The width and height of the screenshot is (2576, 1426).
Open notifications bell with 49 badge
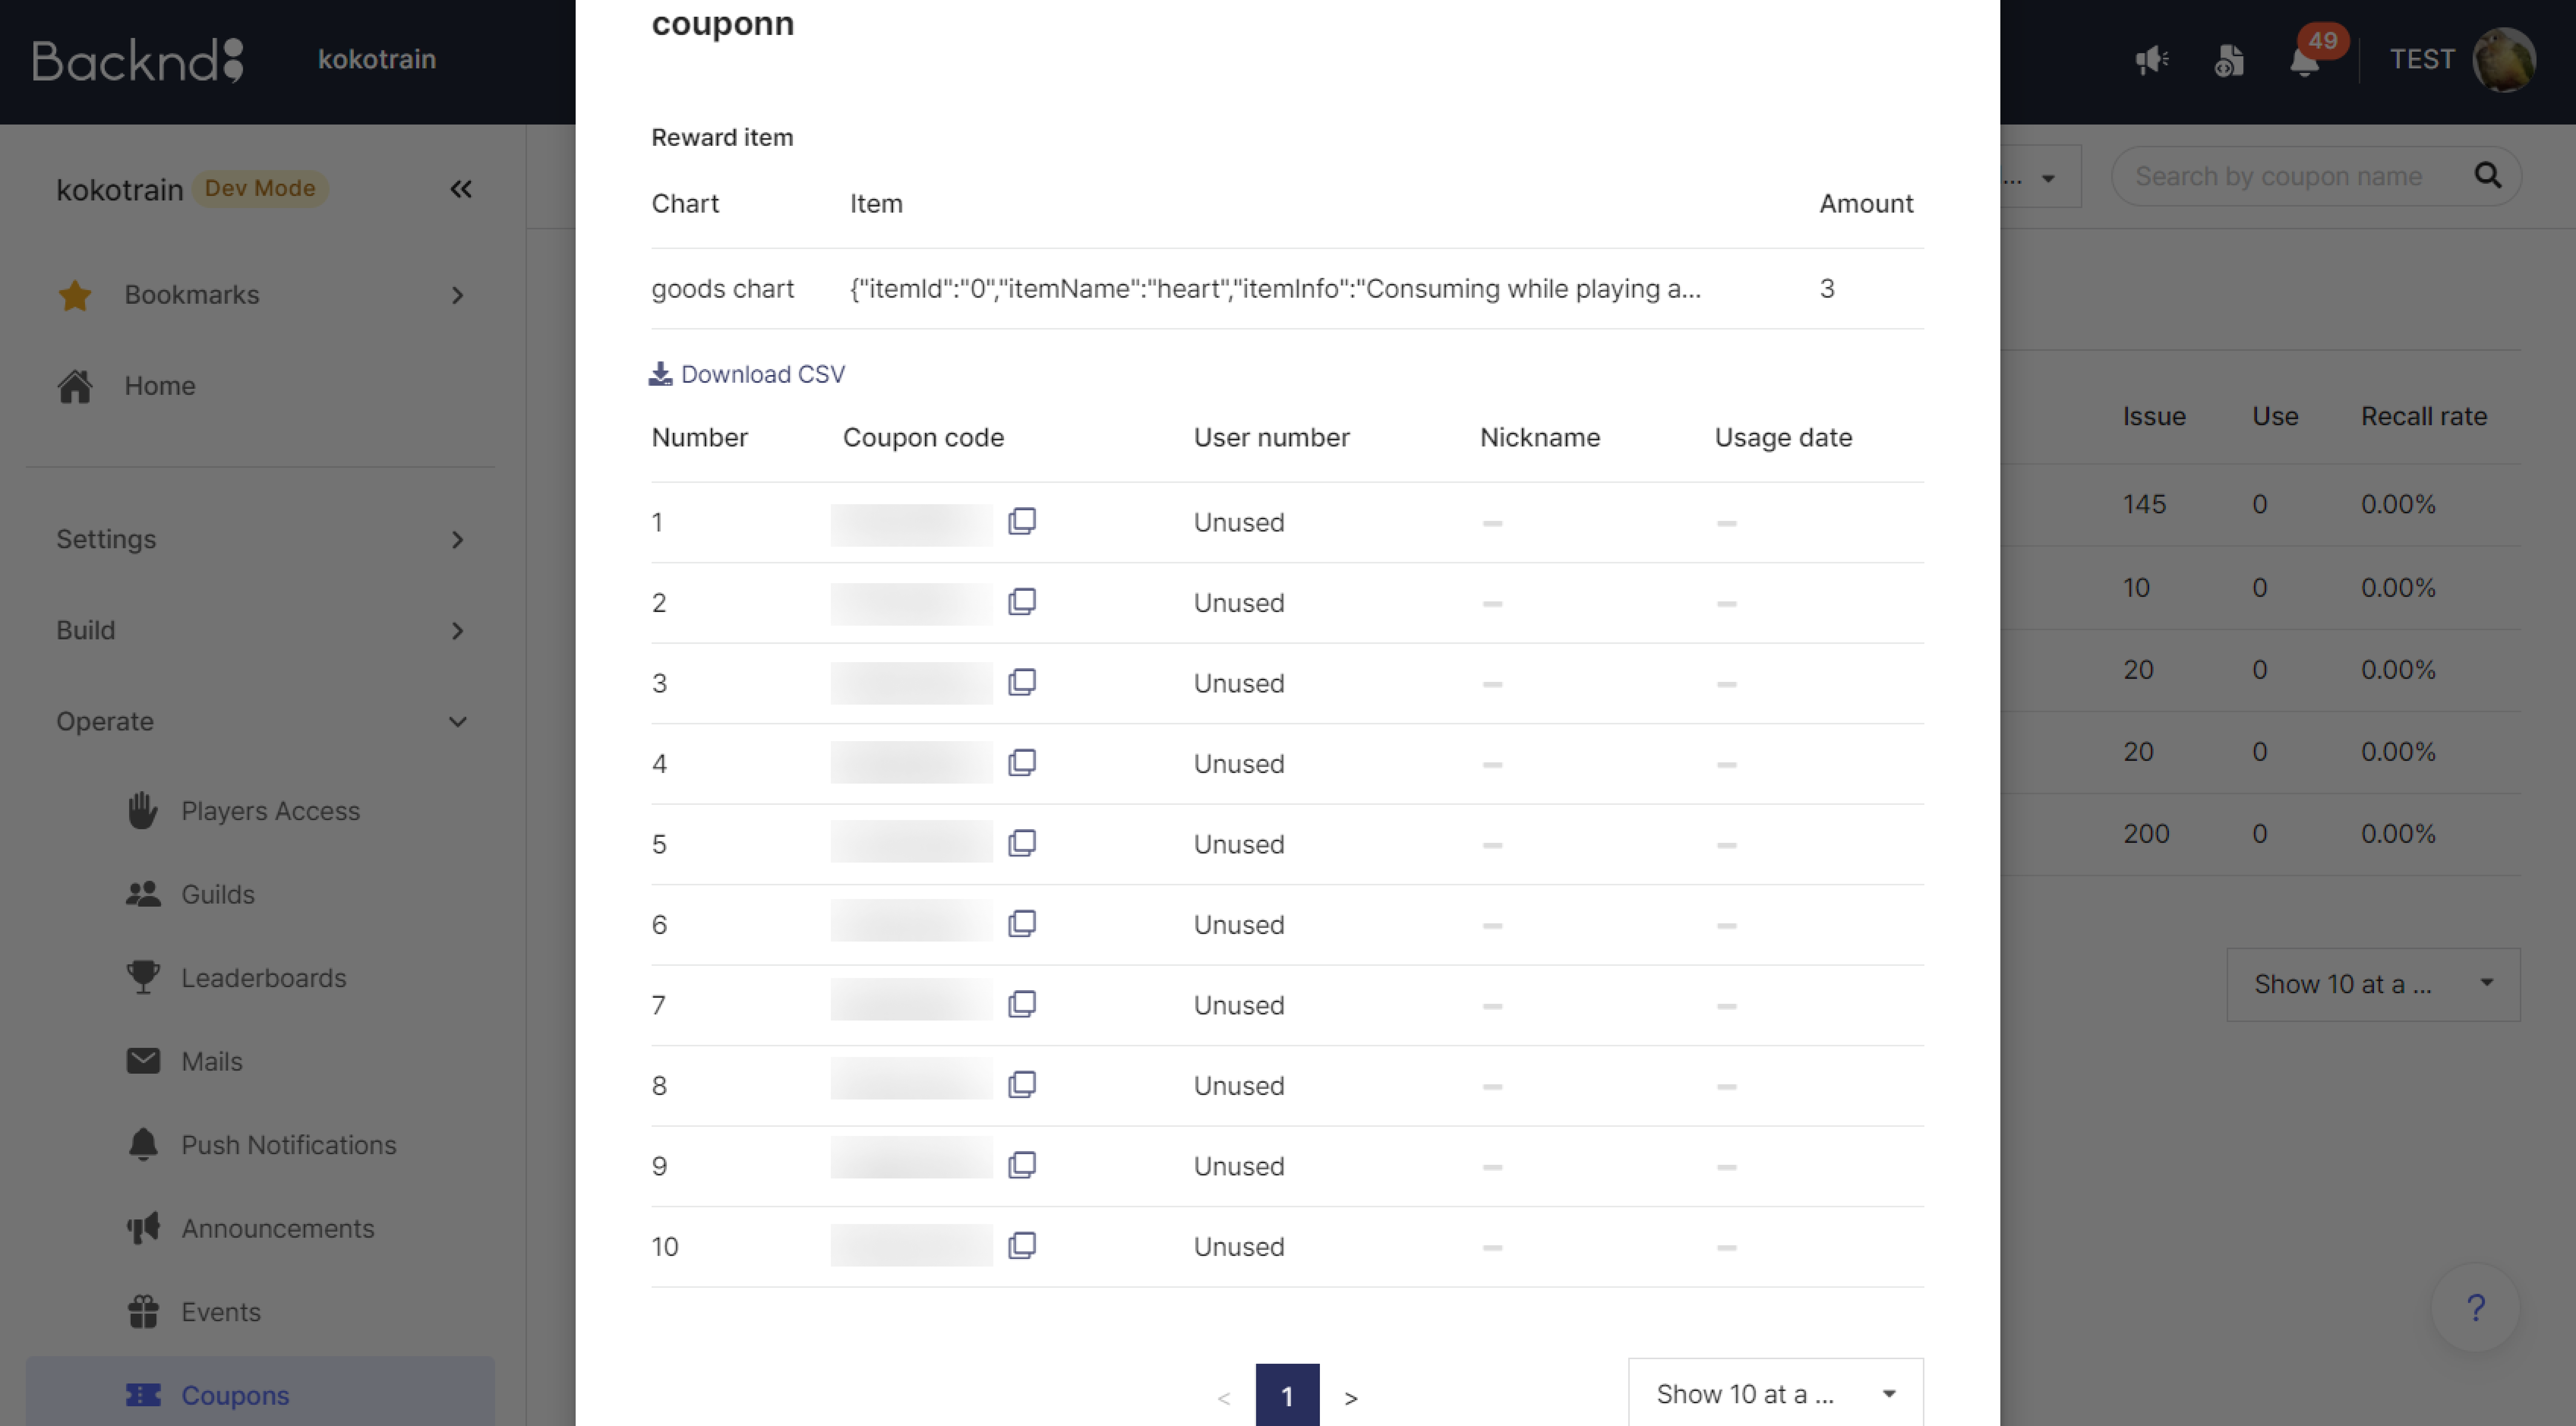2305,60
